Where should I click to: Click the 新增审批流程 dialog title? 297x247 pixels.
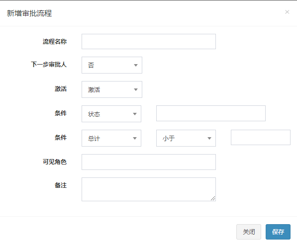29,13
